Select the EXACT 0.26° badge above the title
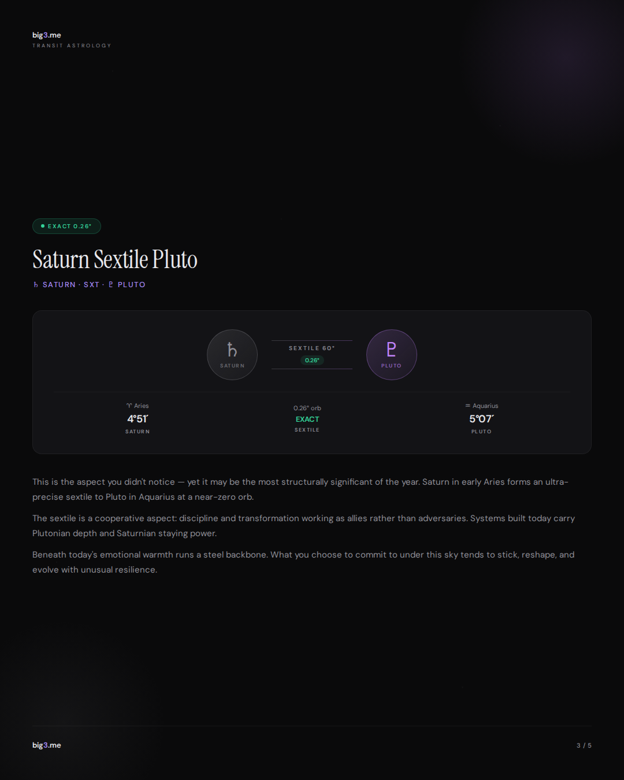Image resolution: width=624 pixels, height=780 pixels. pyautogui.click(x=67, y=226)
